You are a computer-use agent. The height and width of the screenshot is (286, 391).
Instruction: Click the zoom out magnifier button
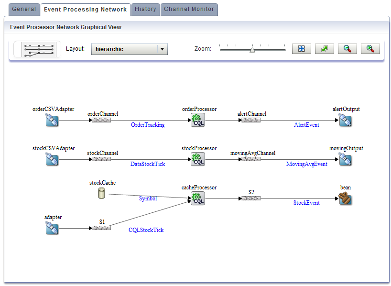point(348,49)
